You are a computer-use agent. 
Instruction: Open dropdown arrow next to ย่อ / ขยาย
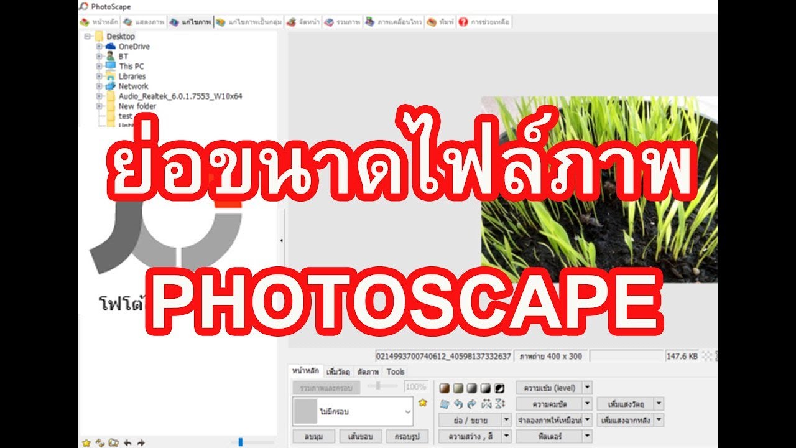click(x=506, y=420)
